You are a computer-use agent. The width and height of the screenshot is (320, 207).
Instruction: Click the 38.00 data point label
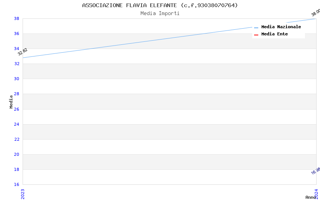point(315,12)
